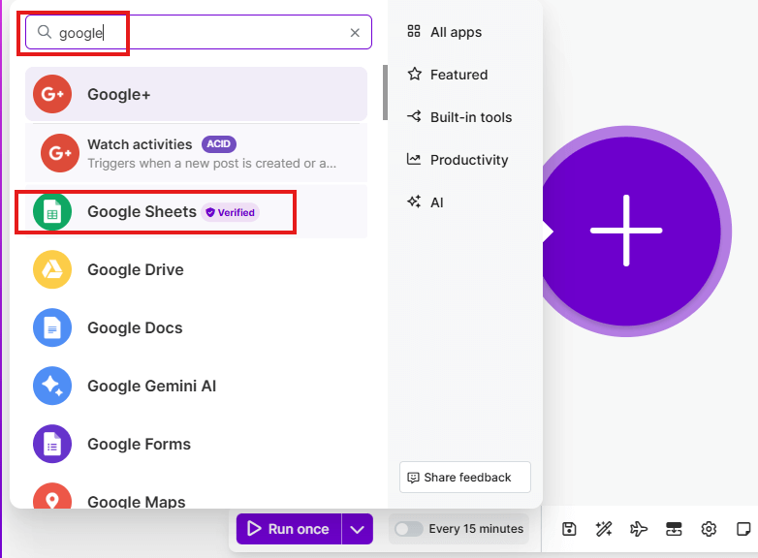
Task: Select the Google Drive app icon
Action: tap(52, 269)
